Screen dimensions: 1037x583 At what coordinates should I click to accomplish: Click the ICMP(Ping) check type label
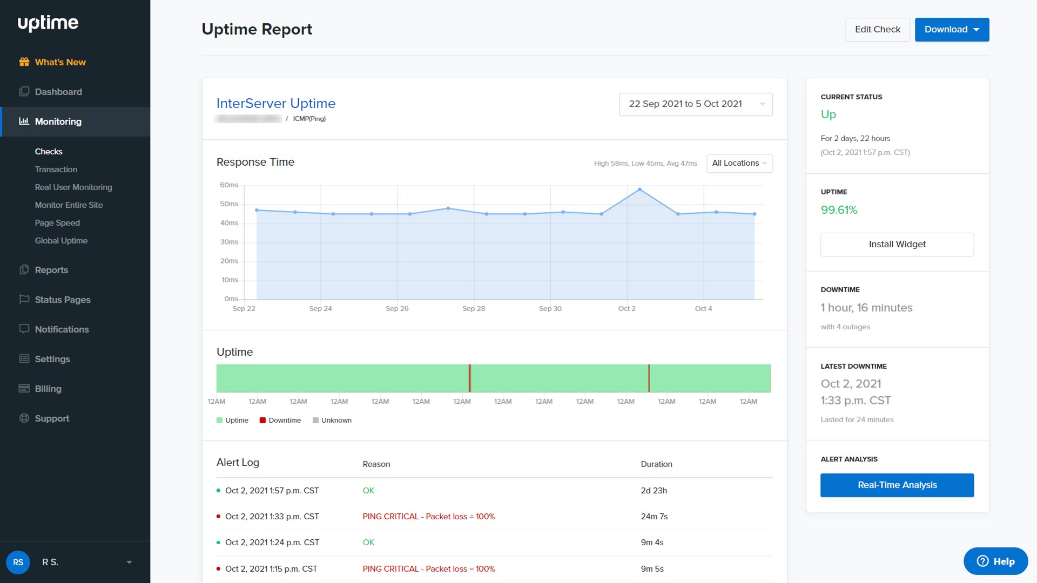tap(309, 119)
